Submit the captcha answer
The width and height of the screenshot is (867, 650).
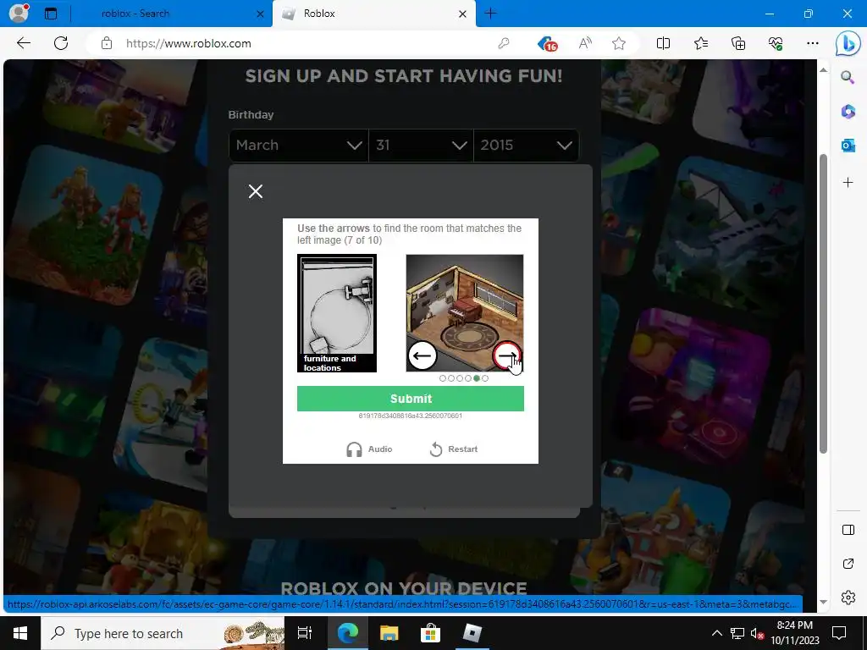pyautogui.click(x=411, y=399)
